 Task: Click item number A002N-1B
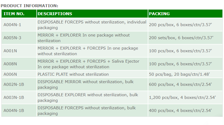14,84
